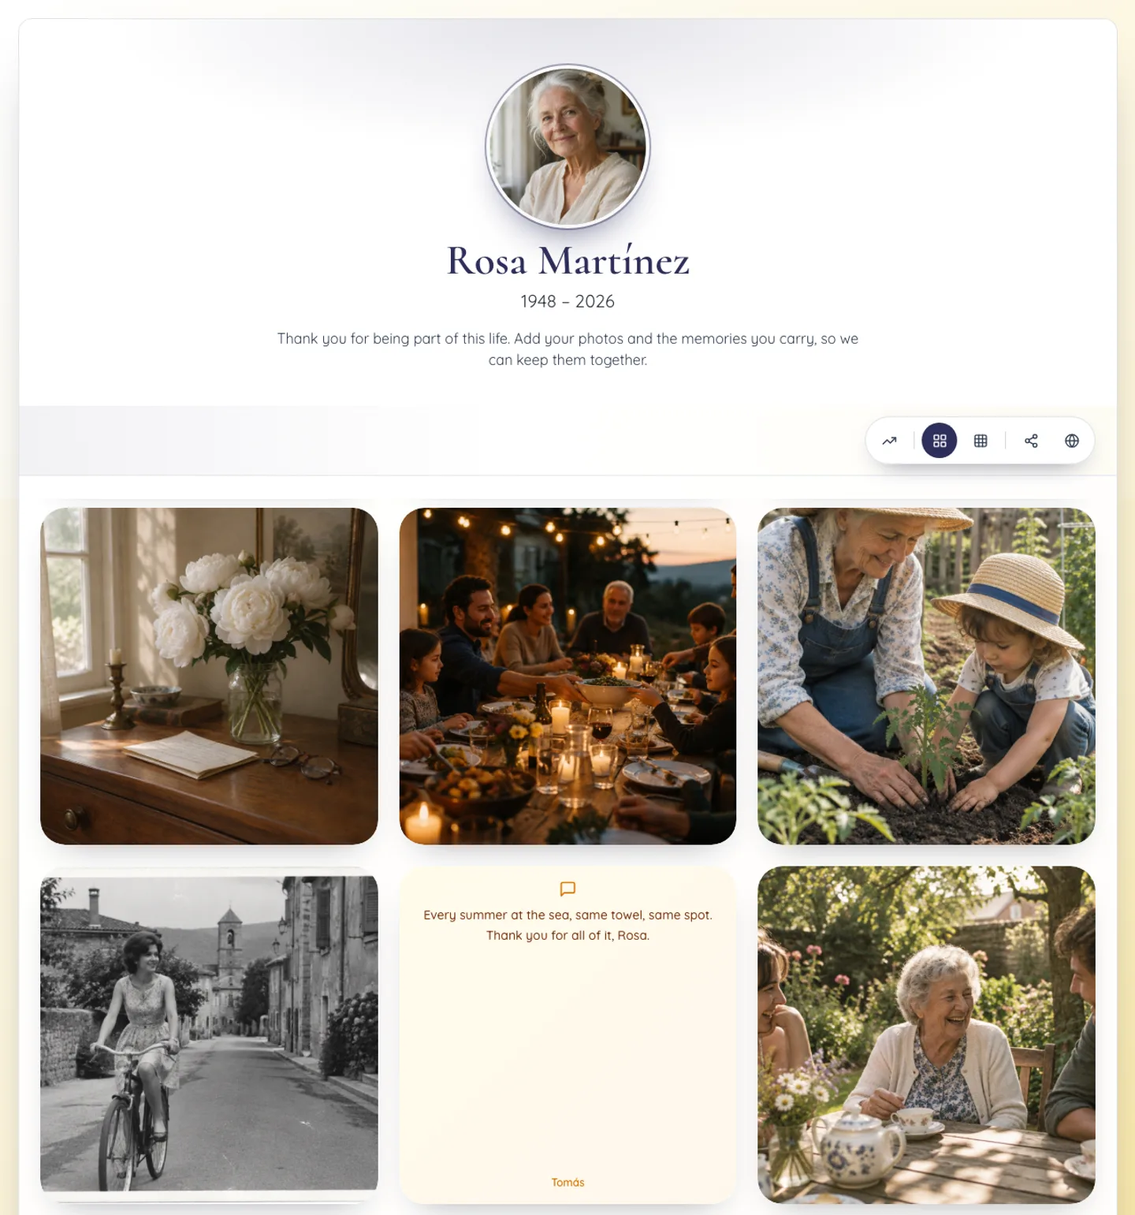Image resolution: width=1135 pixels, height=1215 pixels.
Task: Click the 'Thank you for being part' message
Action: pos(567,349)
